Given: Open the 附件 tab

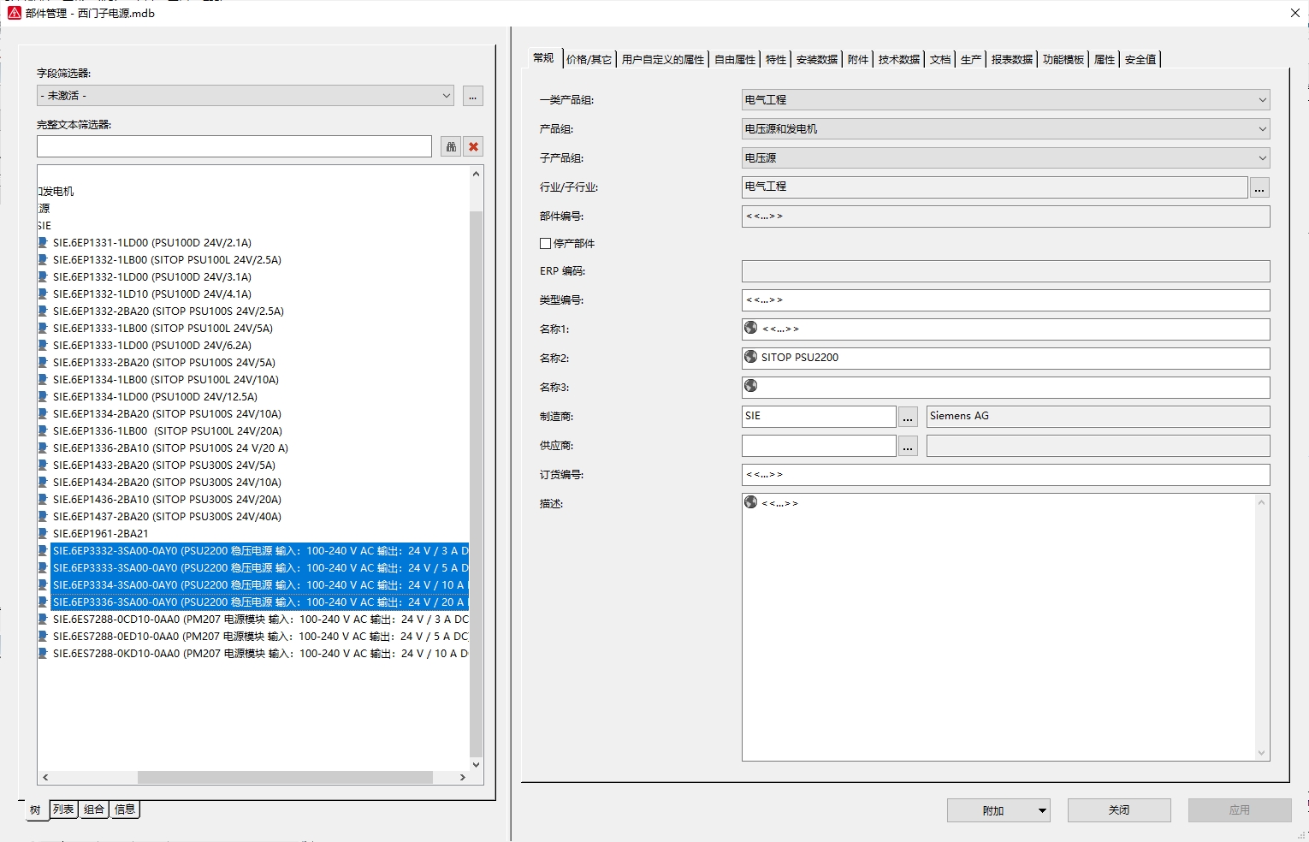Looking at the screenshot, I should (858, 59).
